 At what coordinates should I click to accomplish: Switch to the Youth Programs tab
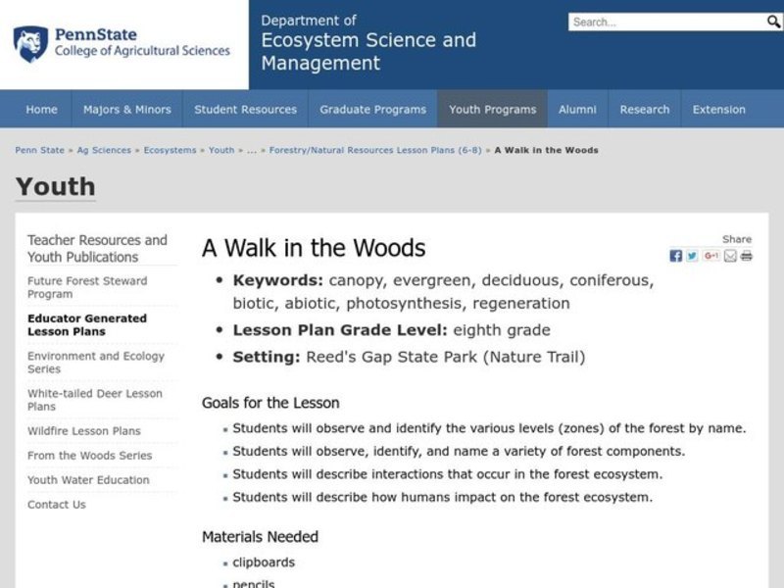pos(492,109)
